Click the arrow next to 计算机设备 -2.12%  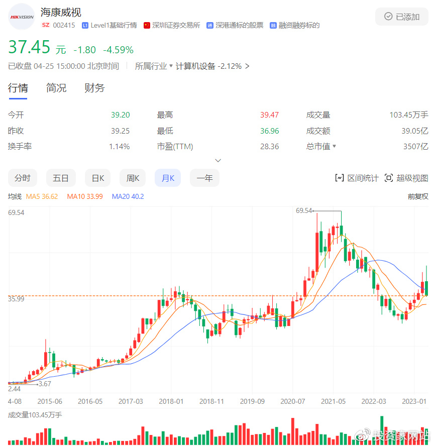point(247,66)
